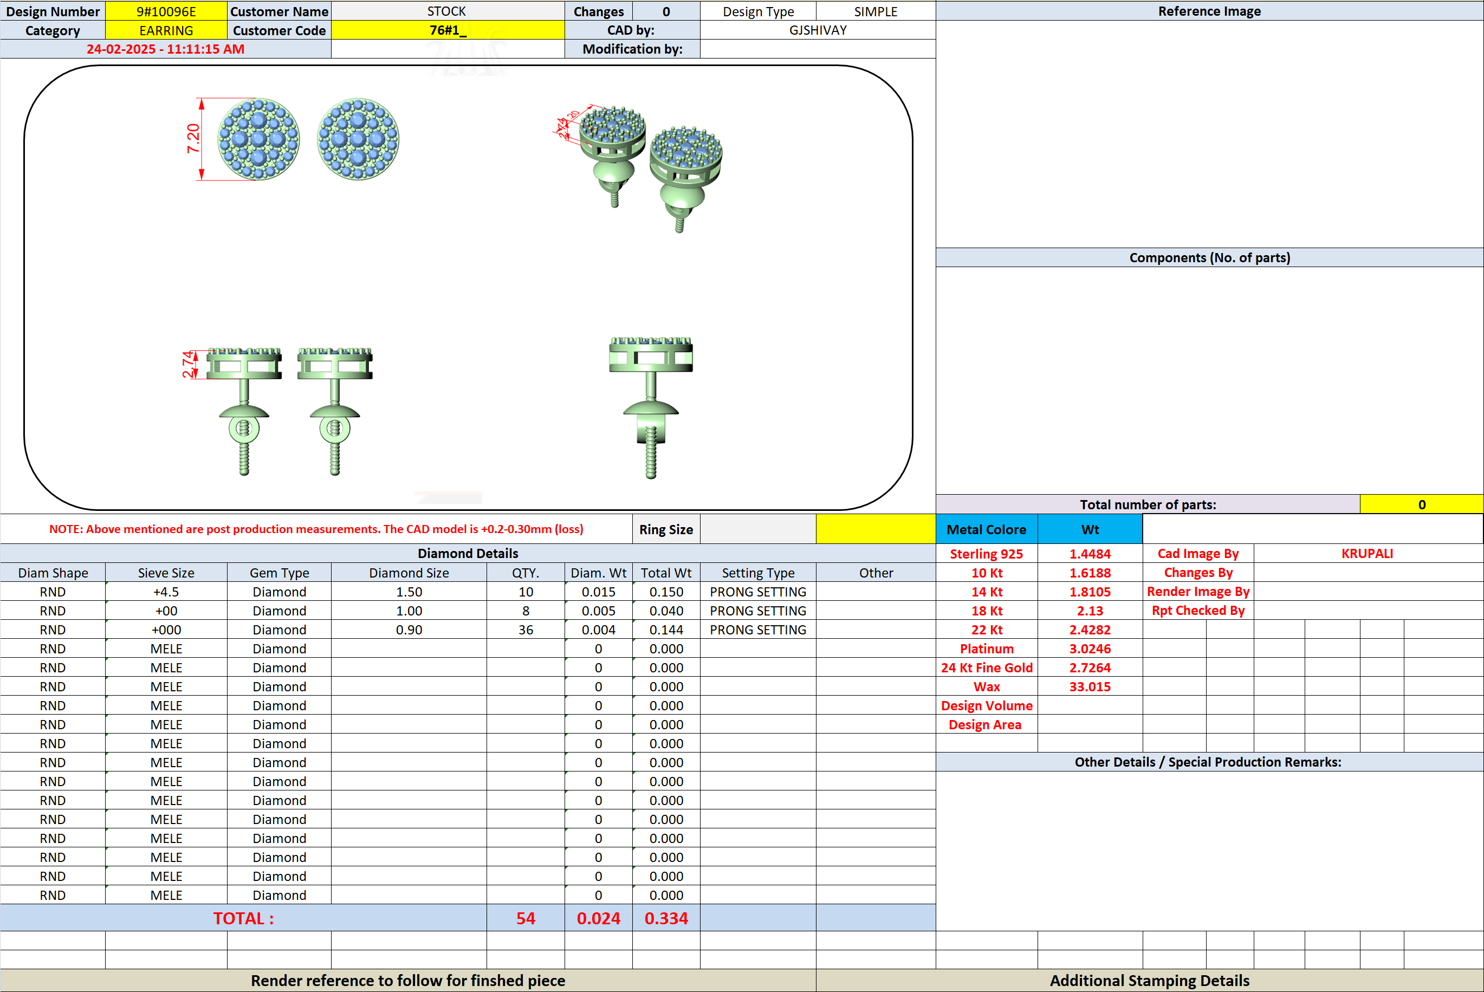The height and width of the screenshot is (992, 1484).
Task: Click the 10 Kt metal label
Action: point(986,573)
